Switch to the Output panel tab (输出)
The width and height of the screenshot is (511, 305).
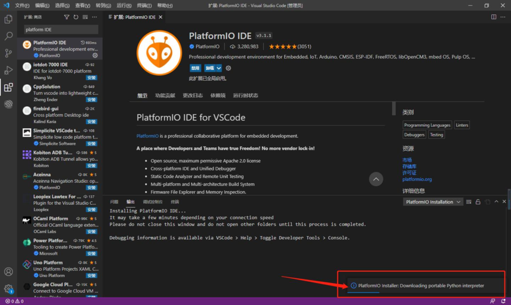(130, 202)
